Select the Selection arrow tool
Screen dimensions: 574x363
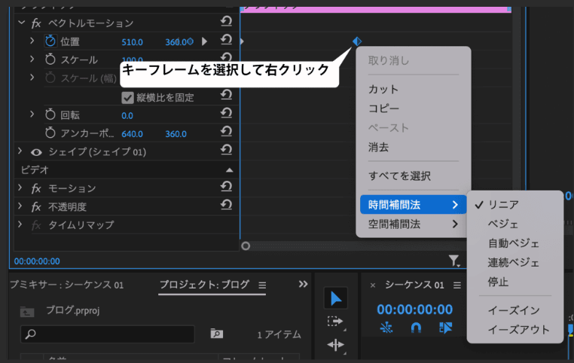(x=335, y=298)
